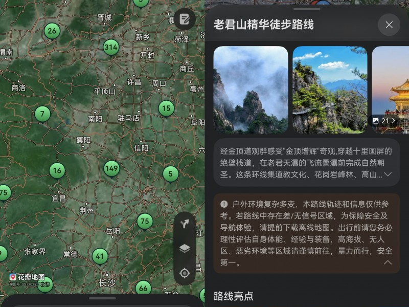Close the 老君山精华徒步路线 panel

[389, 25]
